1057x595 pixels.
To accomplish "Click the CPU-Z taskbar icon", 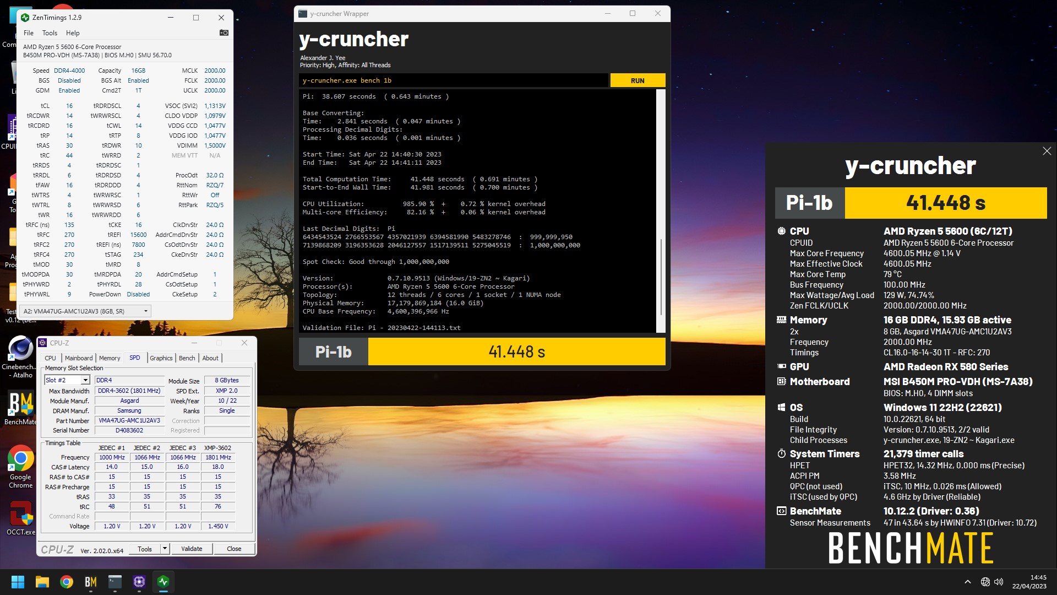I will click(139, 582).
